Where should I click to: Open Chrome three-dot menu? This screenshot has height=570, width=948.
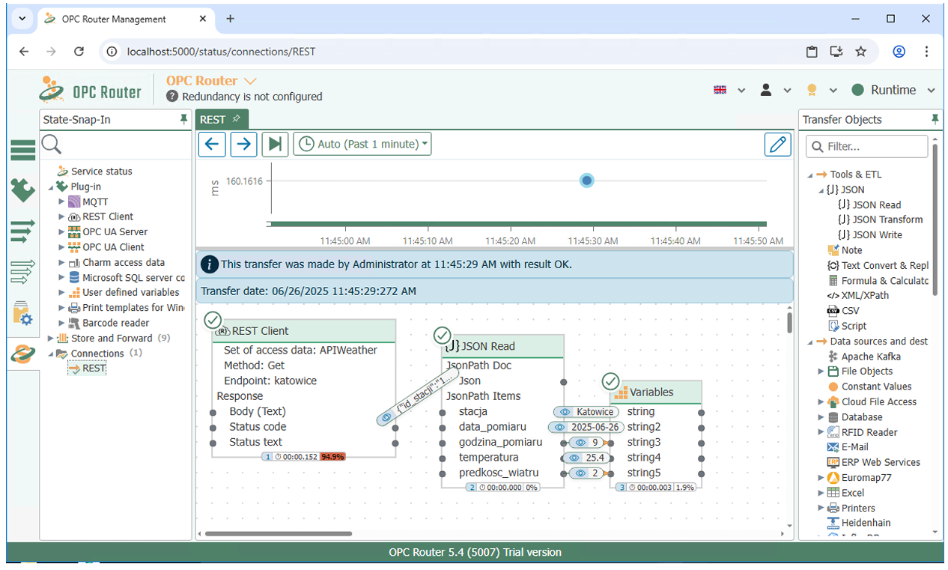tap(927, 52)
